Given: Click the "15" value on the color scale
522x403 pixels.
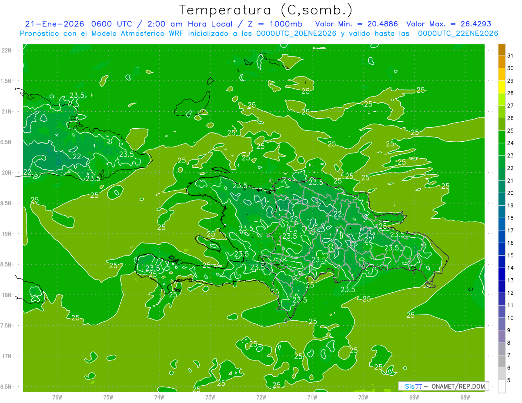Looking at the screenshot, I should coord(510,255).
